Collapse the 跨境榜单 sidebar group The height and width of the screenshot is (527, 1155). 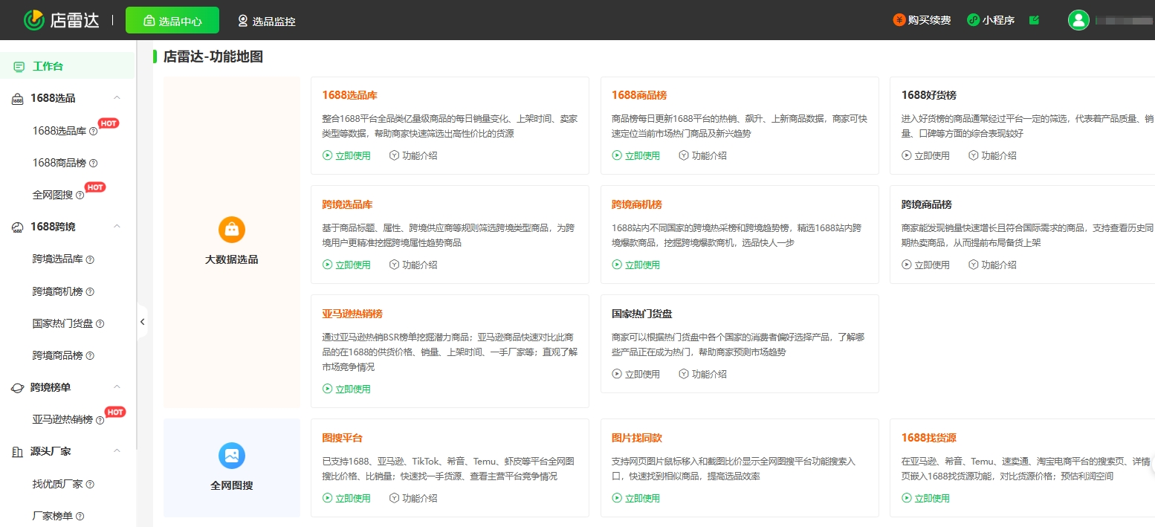coord(117,387)
